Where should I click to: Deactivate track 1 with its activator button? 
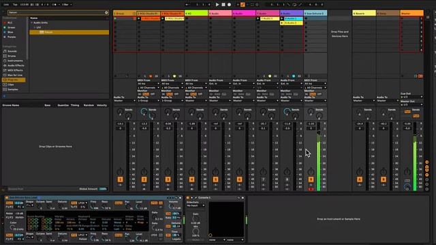[x=120, y=180]
